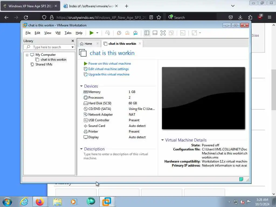
Task: Open the Snapshot Manager toolbar icon
Action: click(x=135, y=33)
